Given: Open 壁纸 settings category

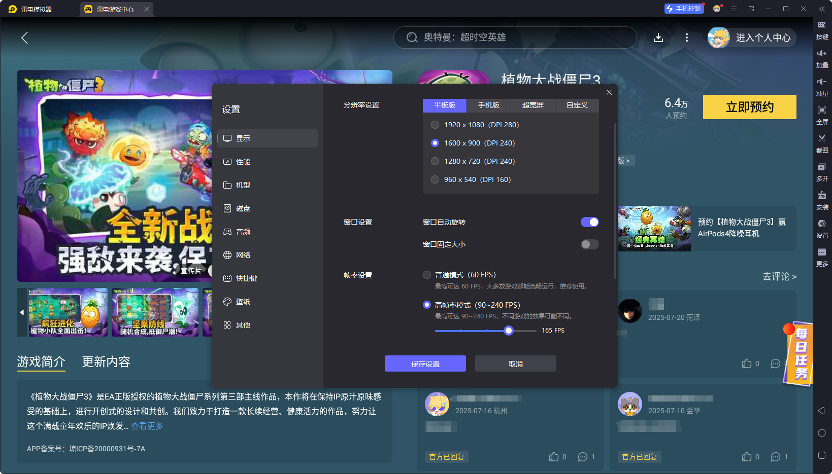Looking at the screenshot, I should tap(268, 302).
